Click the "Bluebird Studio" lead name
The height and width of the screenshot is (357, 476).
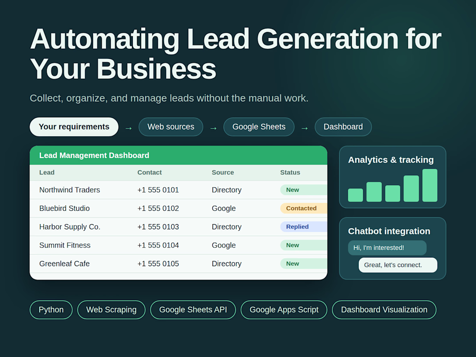[64, 209]
